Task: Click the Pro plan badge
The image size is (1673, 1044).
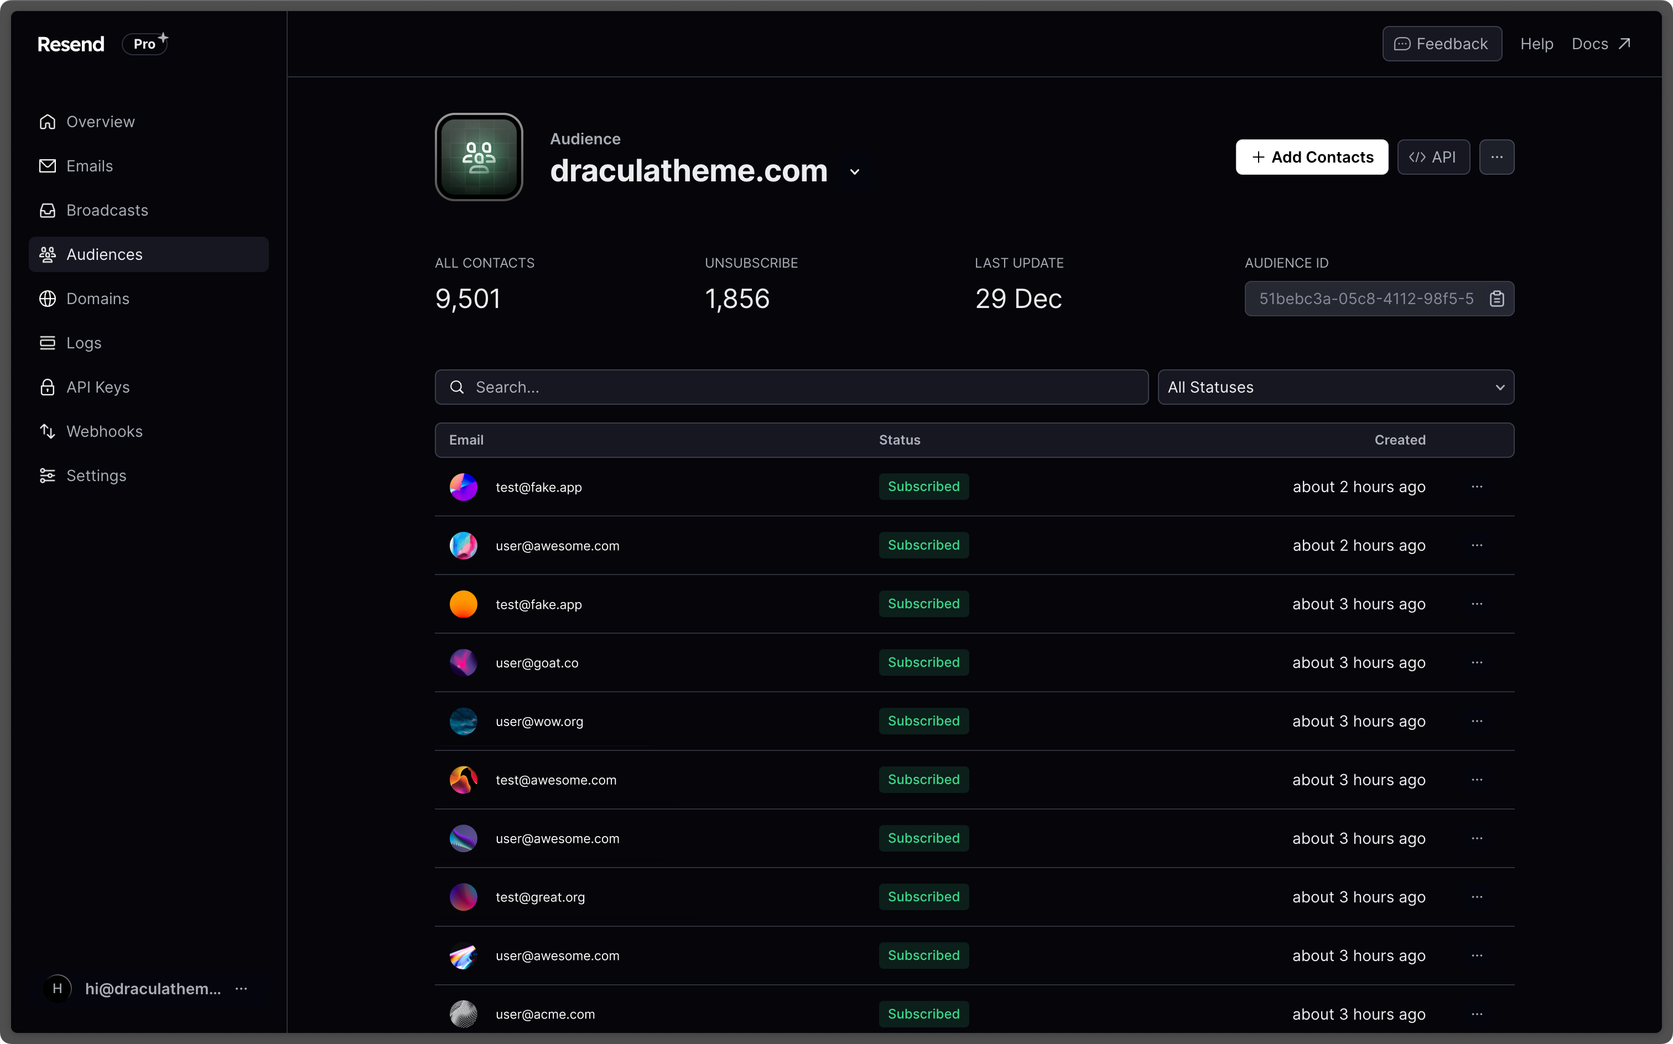Action: click(x=145, y=44)
